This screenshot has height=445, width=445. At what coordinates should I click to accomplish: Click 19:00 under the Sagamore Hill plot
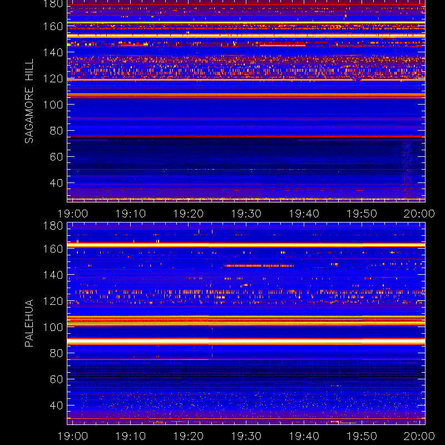(73, 214)
